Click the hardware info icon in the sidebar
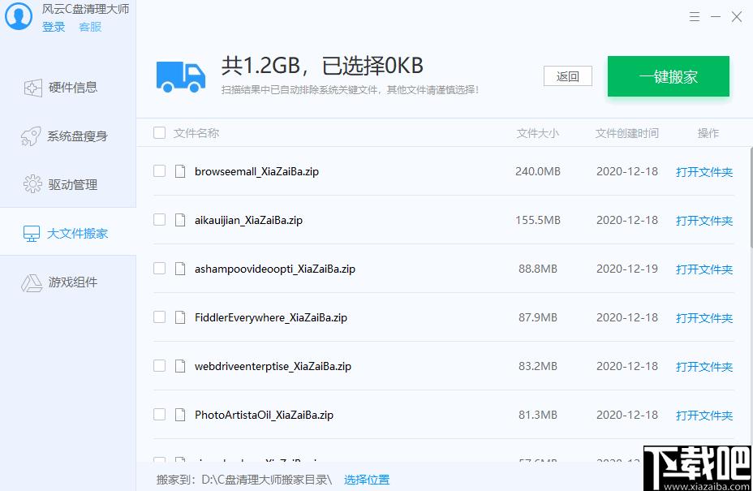The image size is (753, 491). [32, 88]
